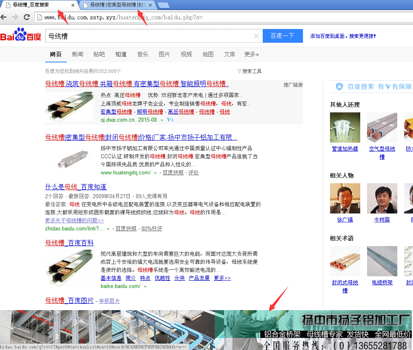Select the 视频 search category
413x350 pixels.
pyautogui.click(x=186, y=54)
